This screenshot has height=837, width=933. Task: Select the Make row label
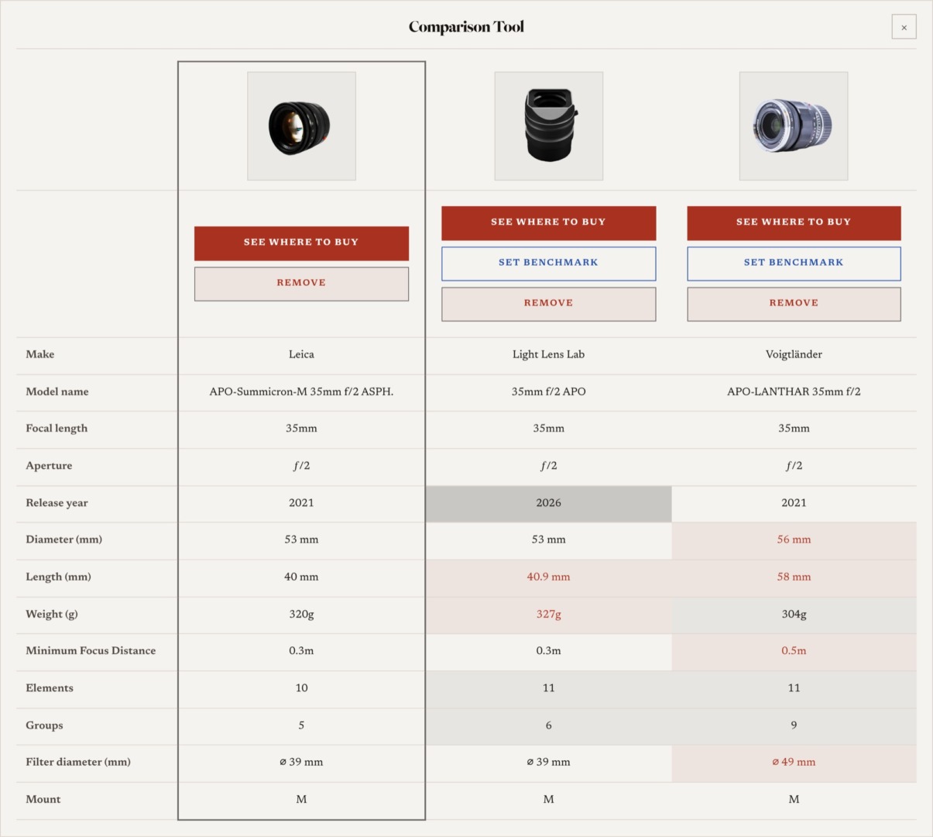click(x=40, y=354)
